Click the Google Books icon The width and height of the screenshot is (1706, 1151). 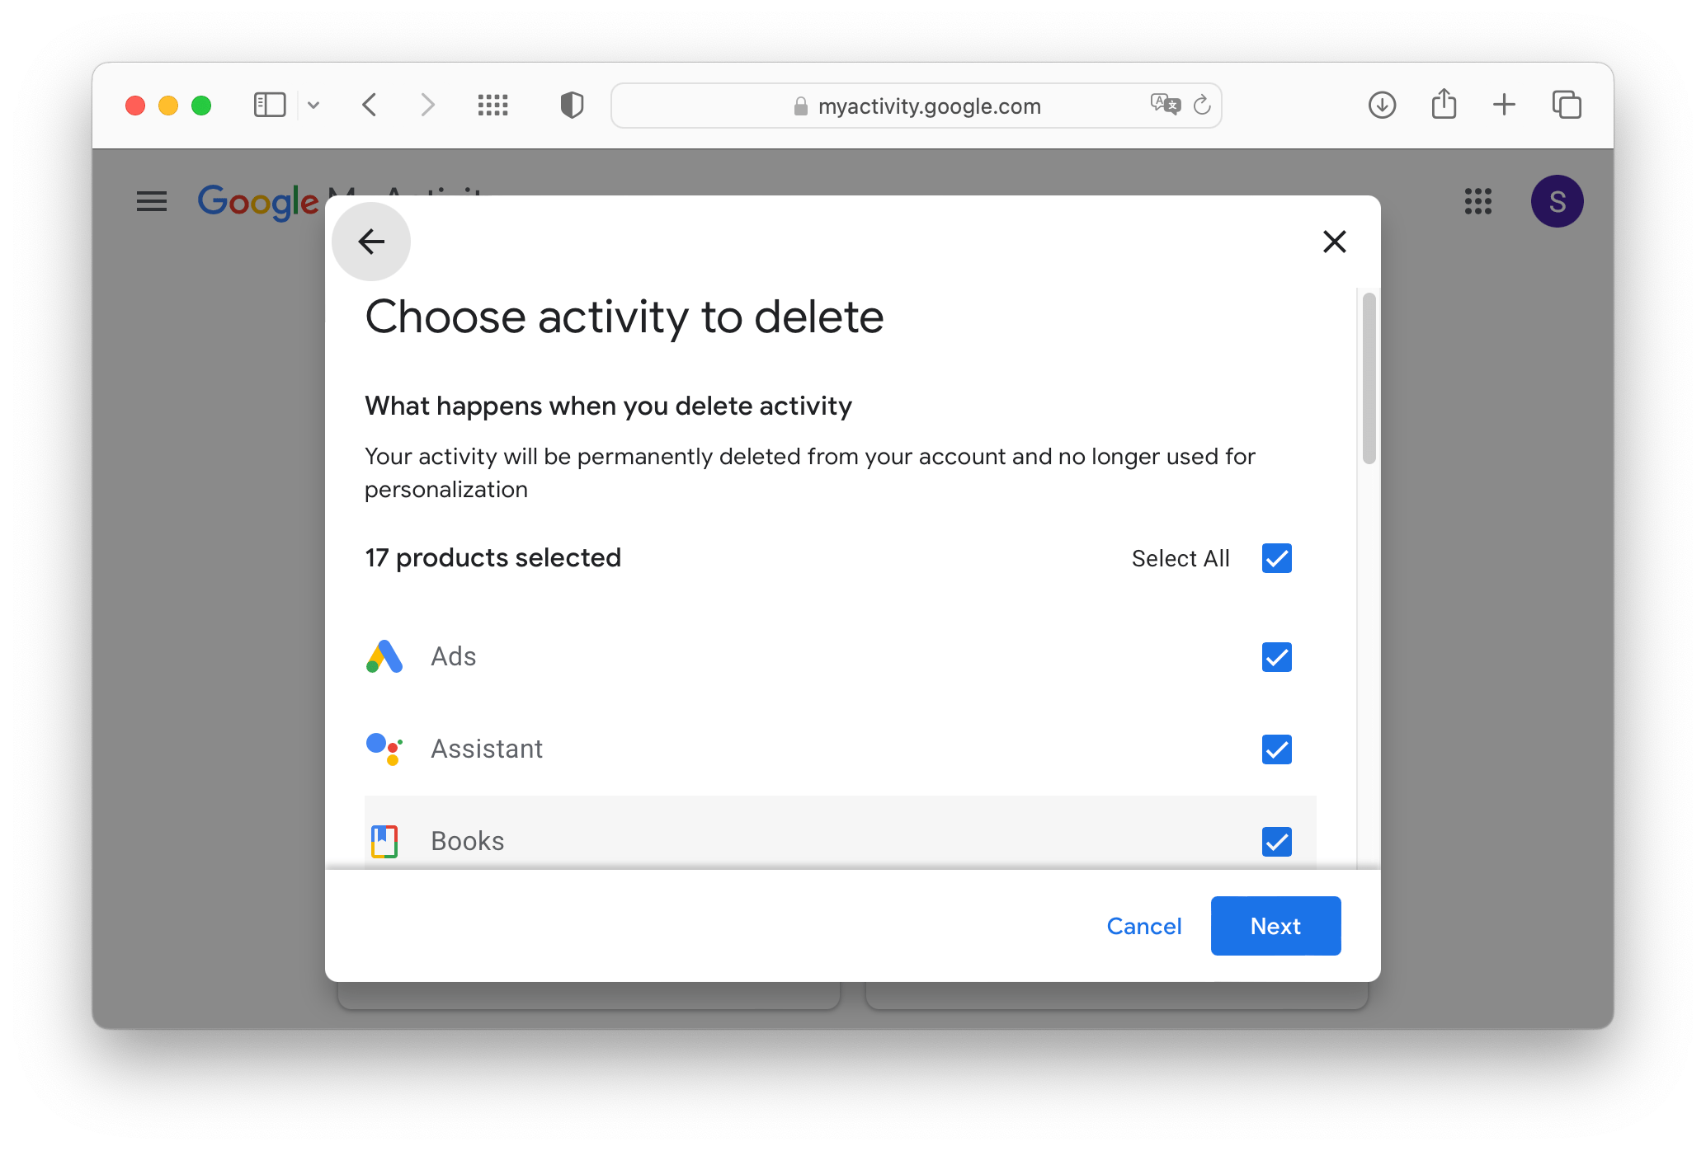pyautogui.click(x=384, y=840)
